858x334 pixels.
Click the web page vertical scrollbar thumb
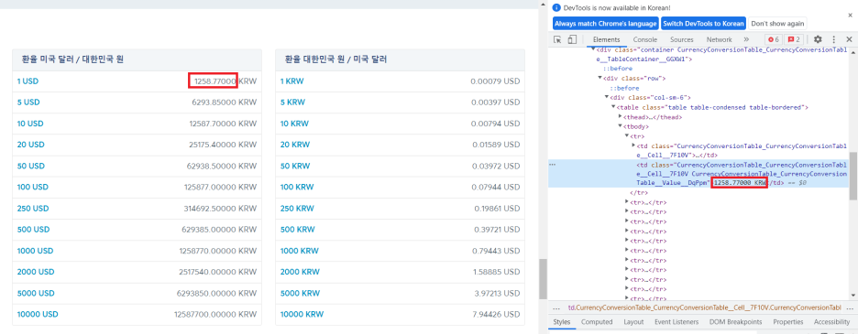tap(543, 279)
